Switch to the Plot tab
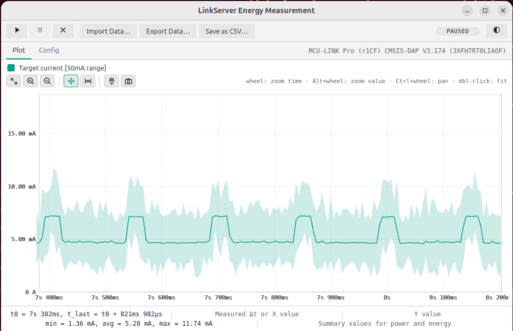 [x=18, y=50]
